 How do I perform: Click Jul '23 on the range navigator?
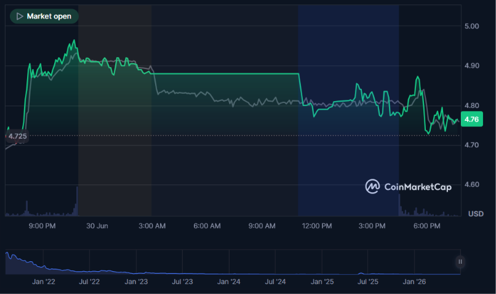point(183,282)
